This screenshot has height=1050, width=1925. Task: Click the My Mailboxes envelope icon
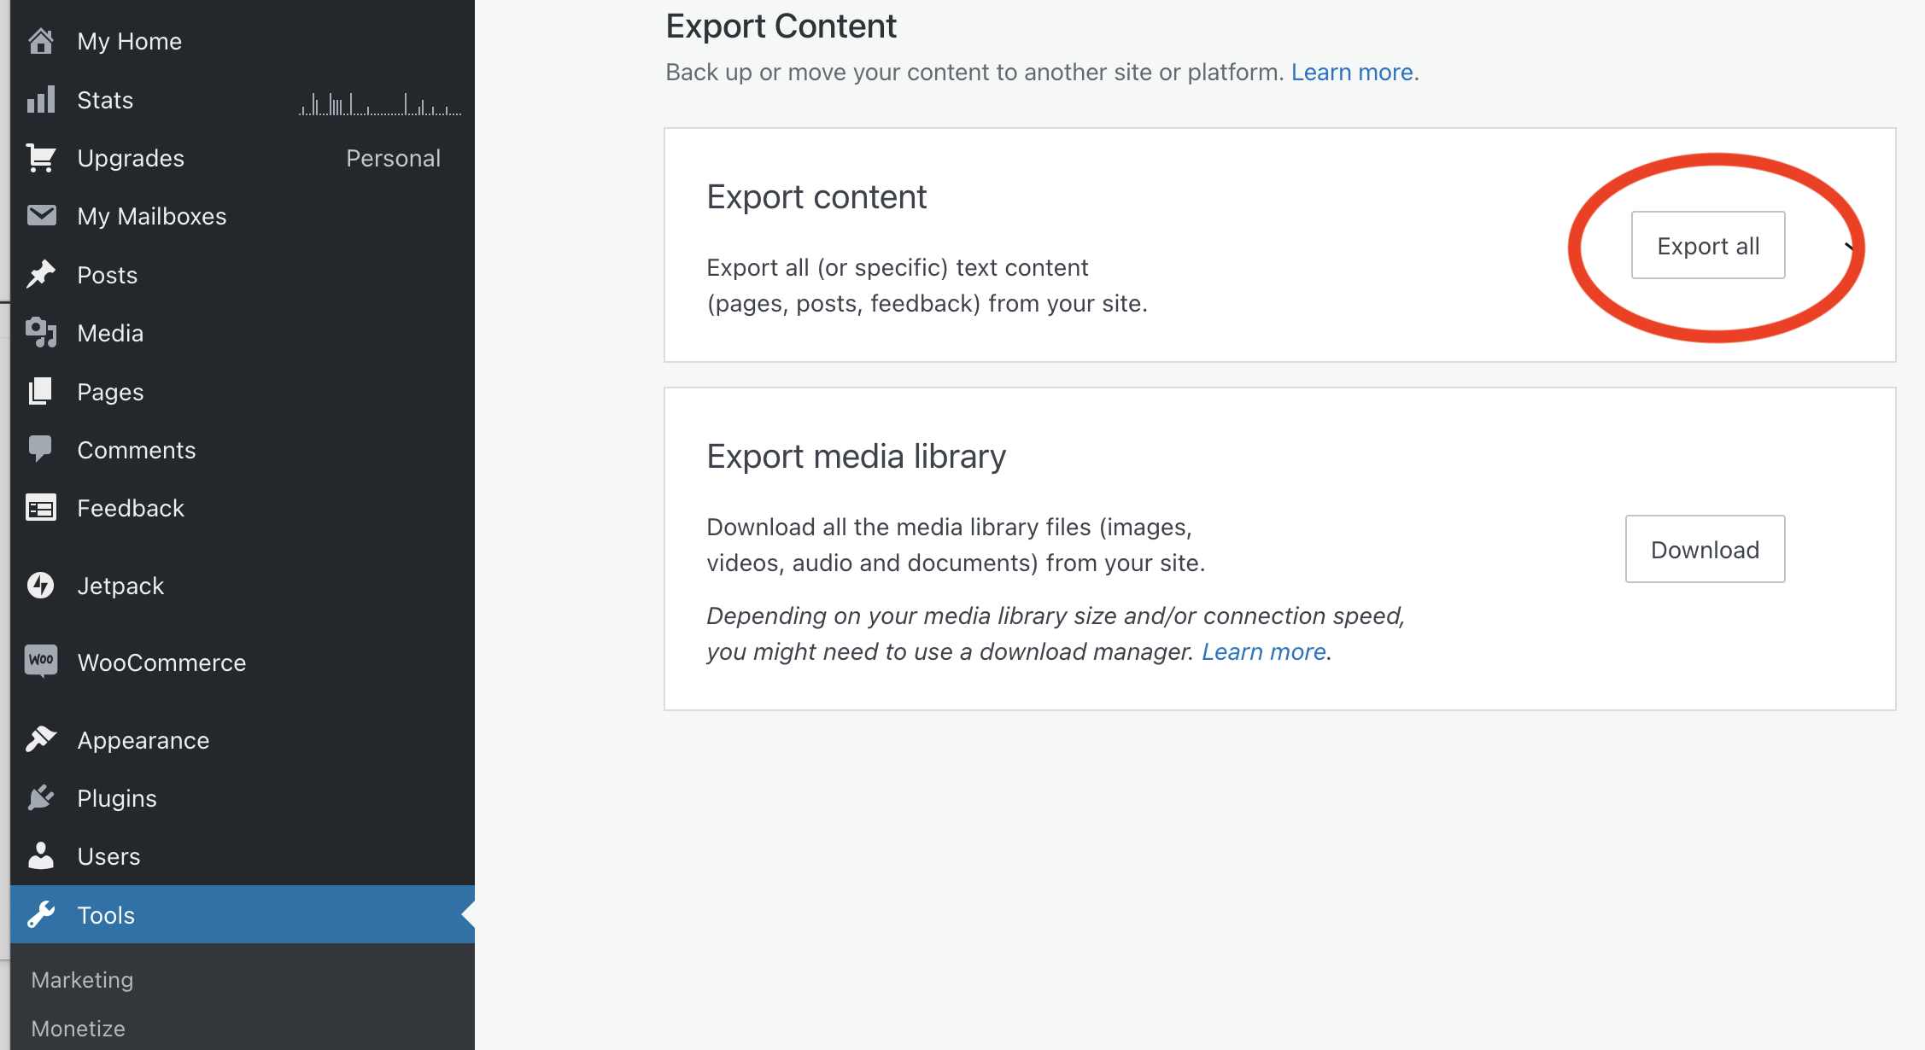click(x=41, y=216)
